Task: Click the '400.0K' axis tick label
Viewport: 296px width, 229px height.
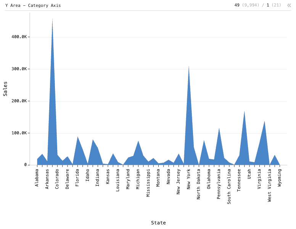Action: coord(19,37)
